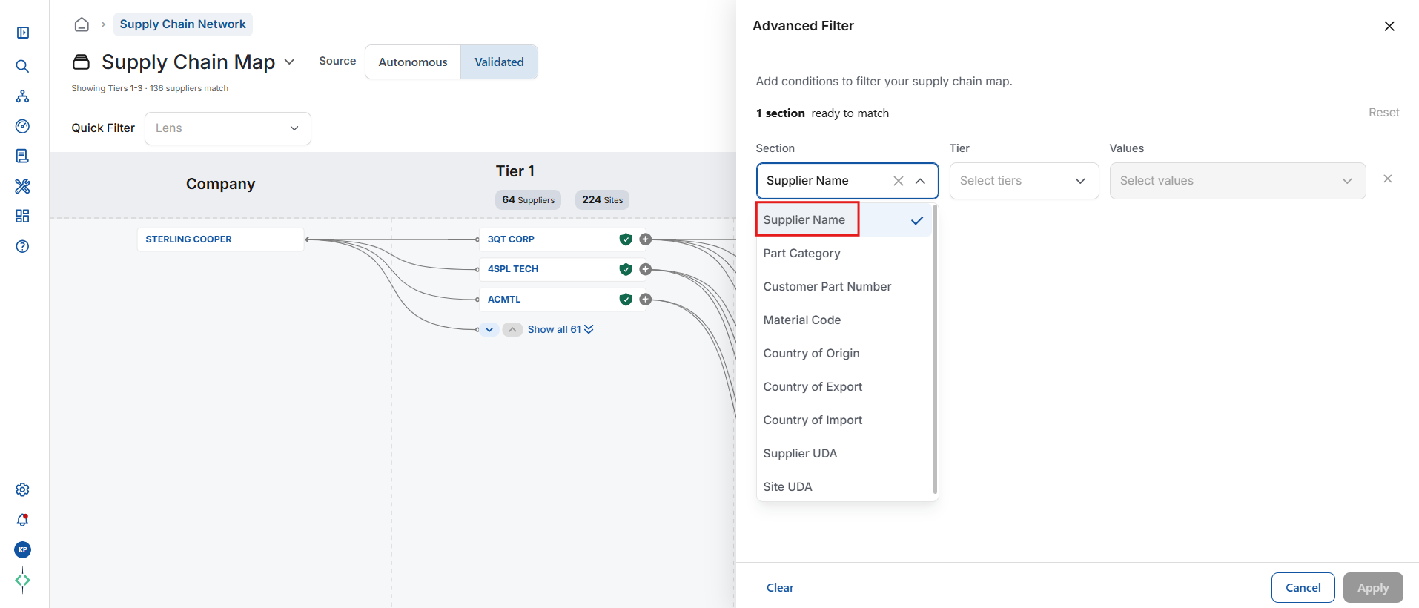This screenshot has width=1419, height=608.
Task: Click 4SPL TECH verified shield icon
Action: (626, 269)
